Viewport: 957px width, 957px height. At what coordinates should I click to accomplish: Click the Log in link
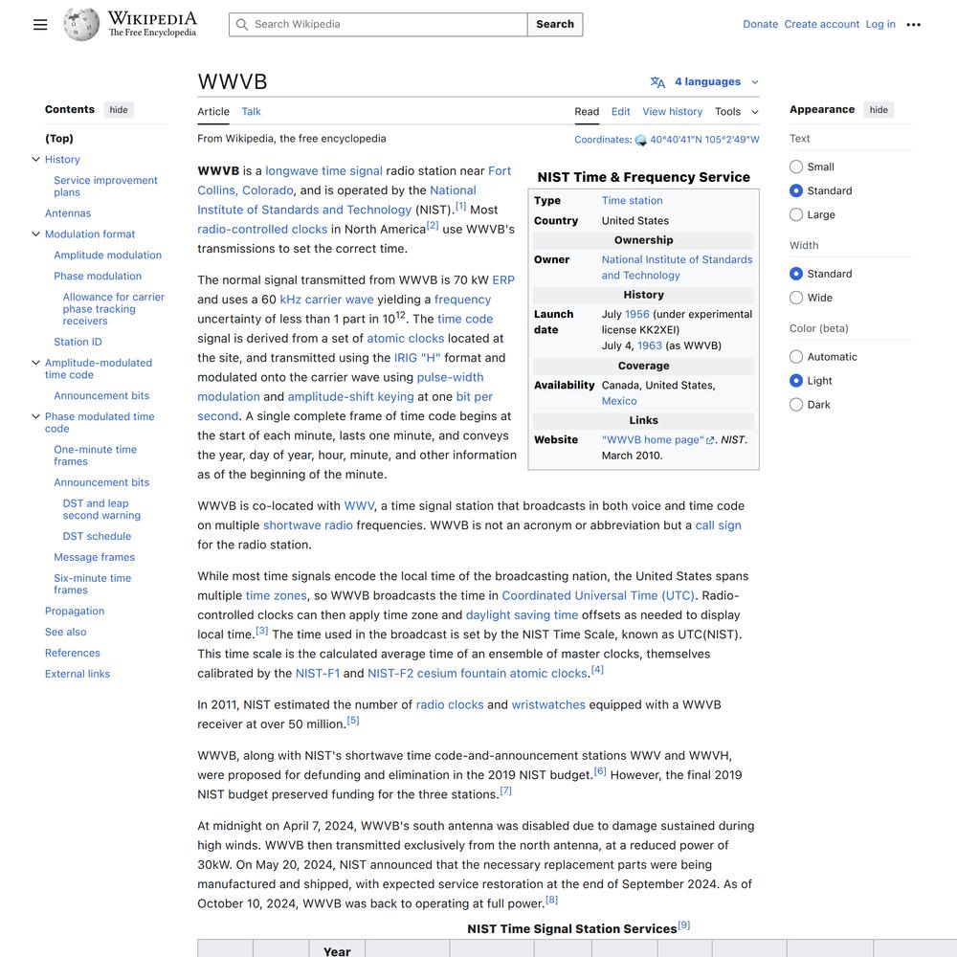[880, 25]
